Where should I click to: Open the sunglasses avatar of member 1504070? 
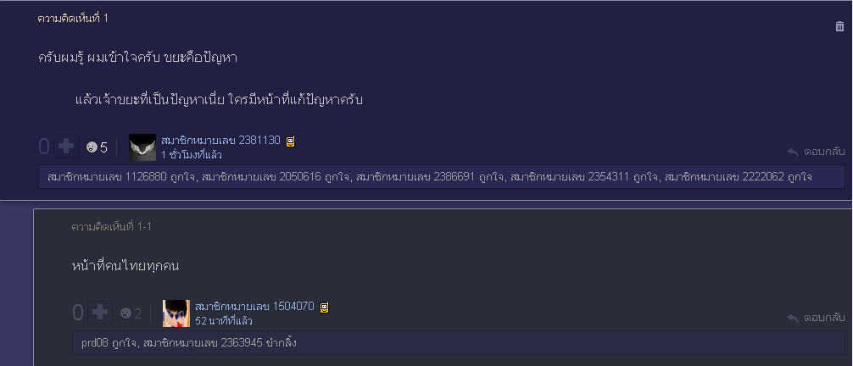[x=176, y=313]
